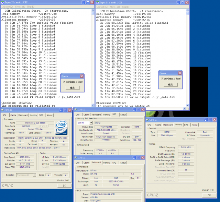This screenshot has height=202, width=220.
Task: Switch to Mainboard tab in the Memory window
Action: click(168, 125)
